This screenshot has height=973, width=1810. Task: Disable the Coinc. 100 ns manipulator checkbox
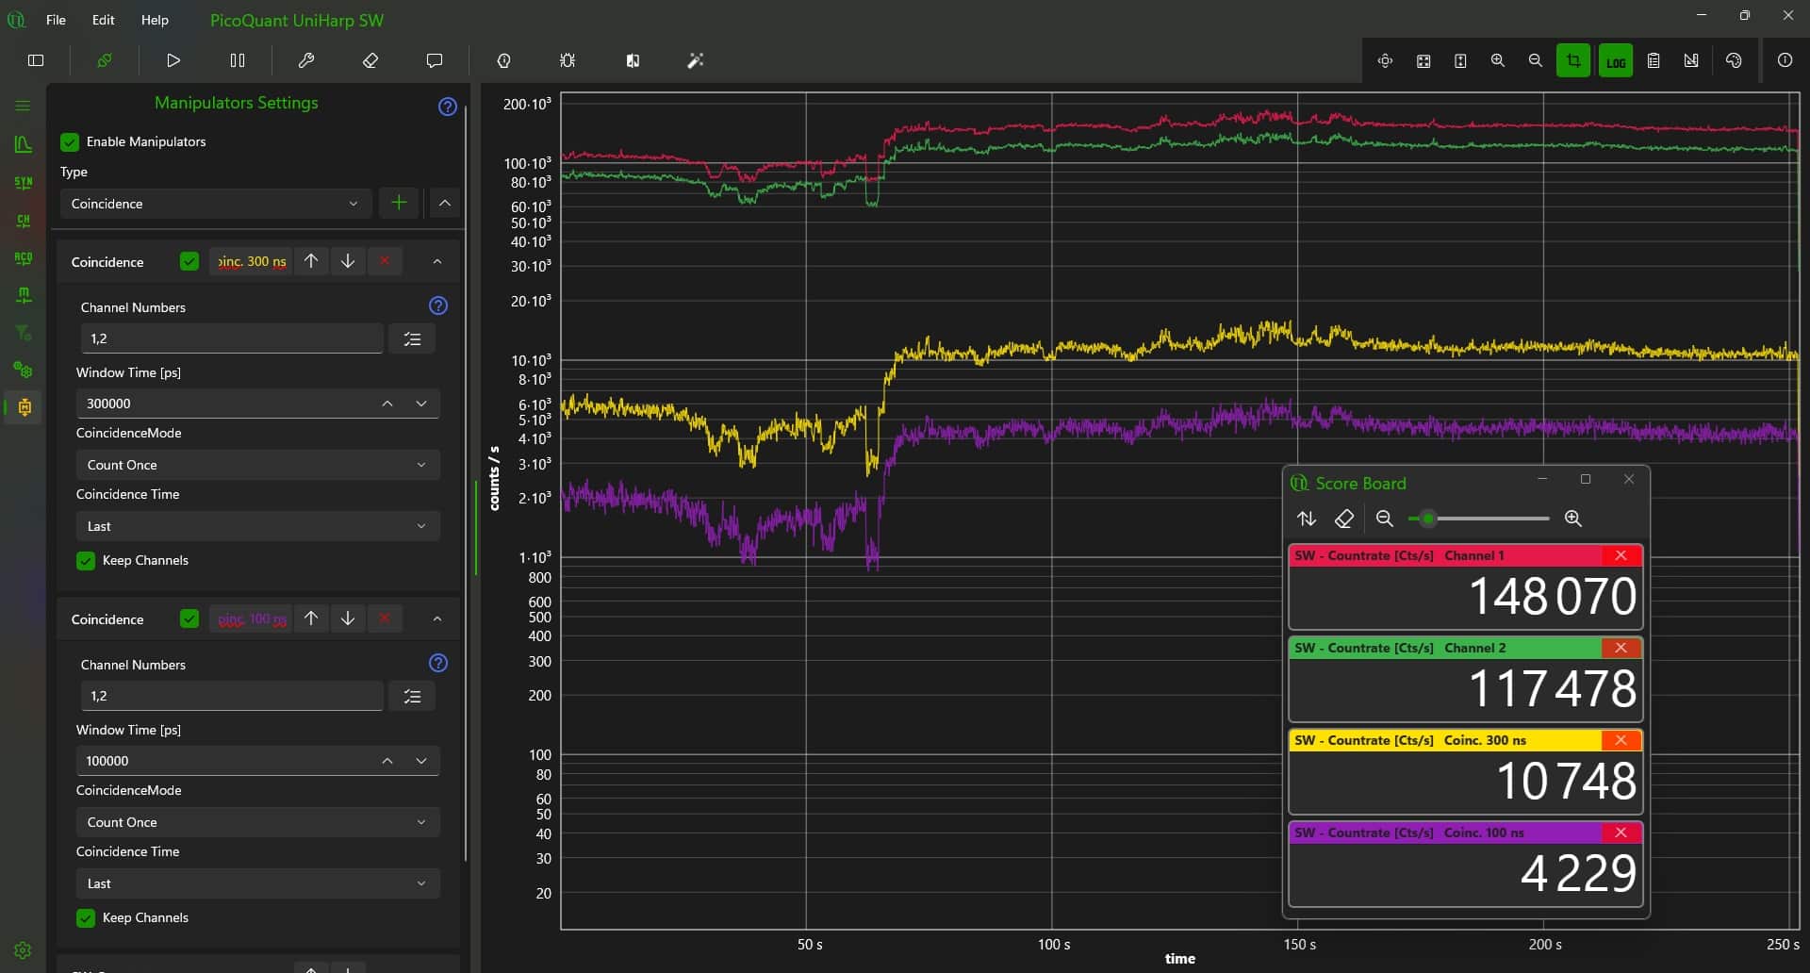click(x=189, y=618)
